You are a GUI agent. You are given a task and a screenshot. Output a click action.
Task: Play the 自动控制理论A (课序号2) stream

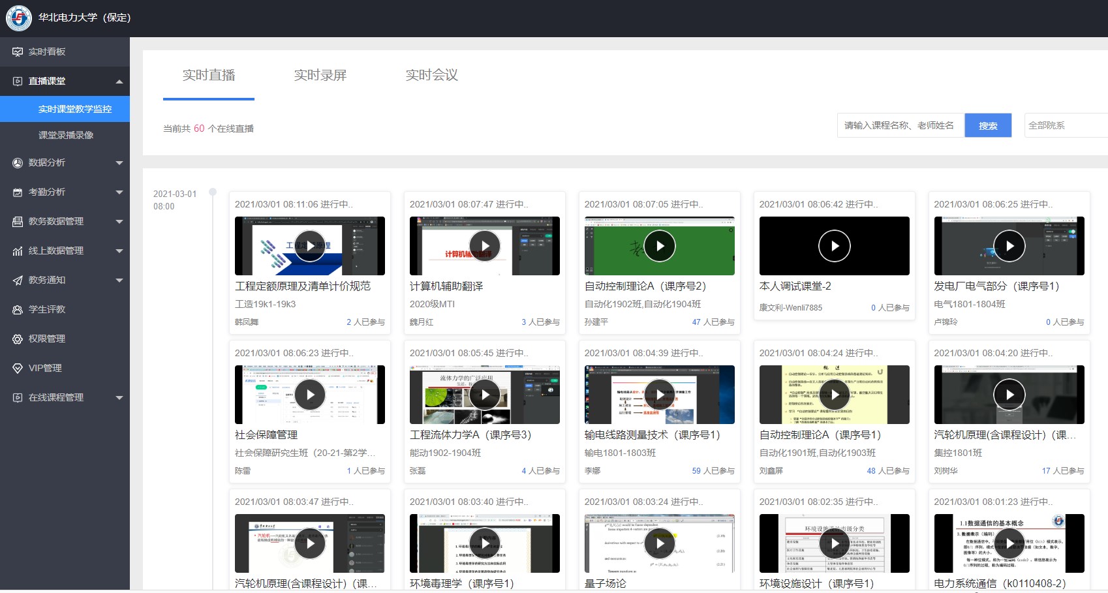660,246
